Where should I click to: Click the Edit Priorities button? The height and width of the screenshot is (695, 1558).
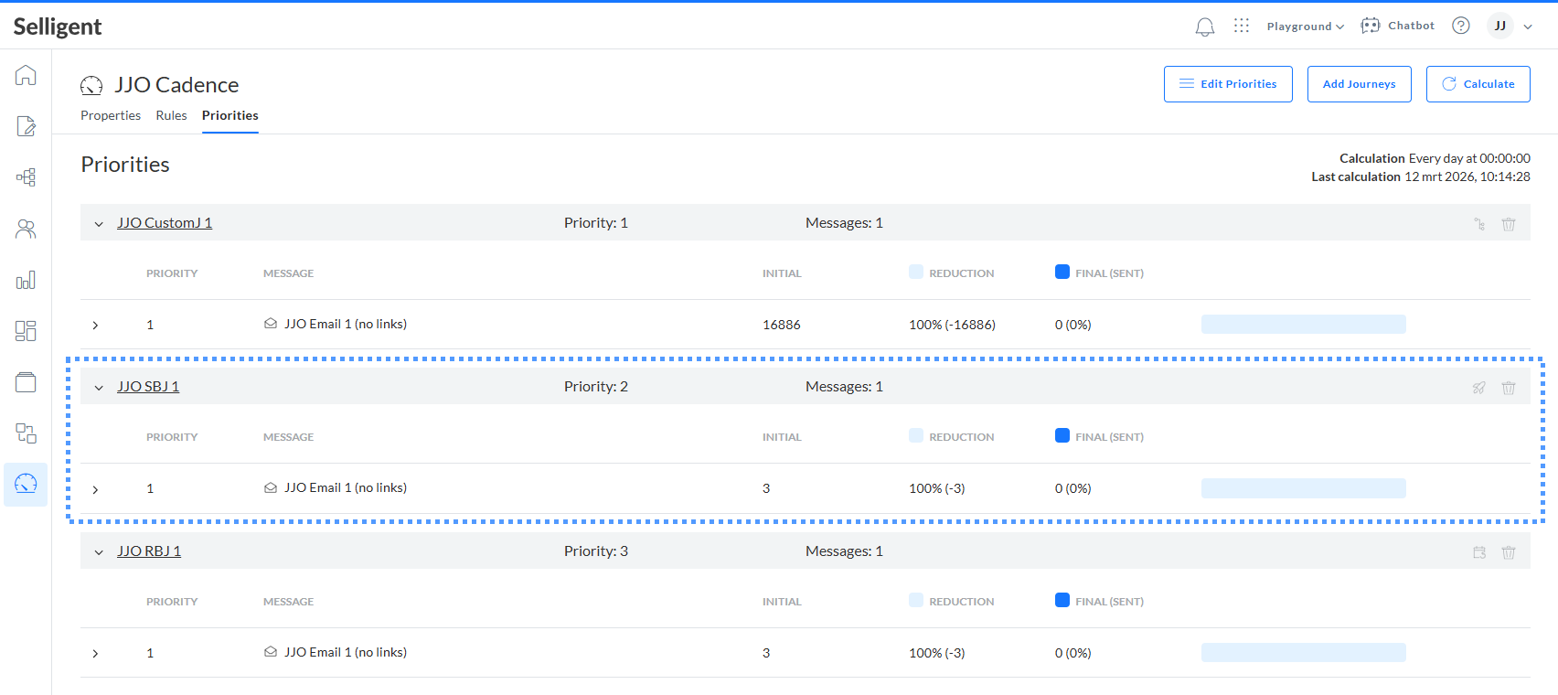click(1227, 84)
